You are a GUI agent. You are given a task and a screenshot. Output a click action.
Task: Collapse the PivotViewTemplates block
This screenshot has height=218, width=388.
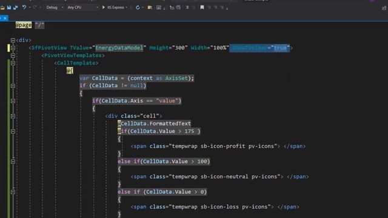[x=13, y=55]
